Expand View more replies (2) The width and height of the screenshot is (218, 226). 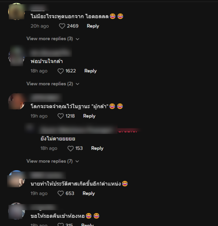tap(53, 84)
